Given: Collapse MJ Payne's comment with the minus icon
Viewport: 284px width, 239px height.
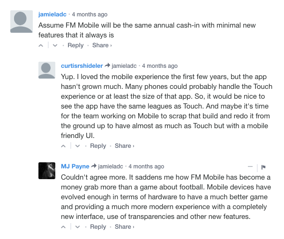Looking at the screenshot, I should pos(250,167).
